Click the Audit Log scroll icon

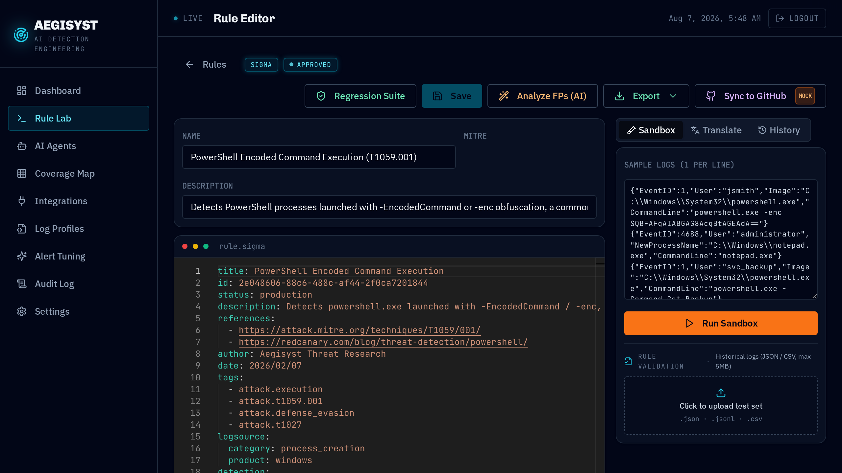click(x=22, y=284)
